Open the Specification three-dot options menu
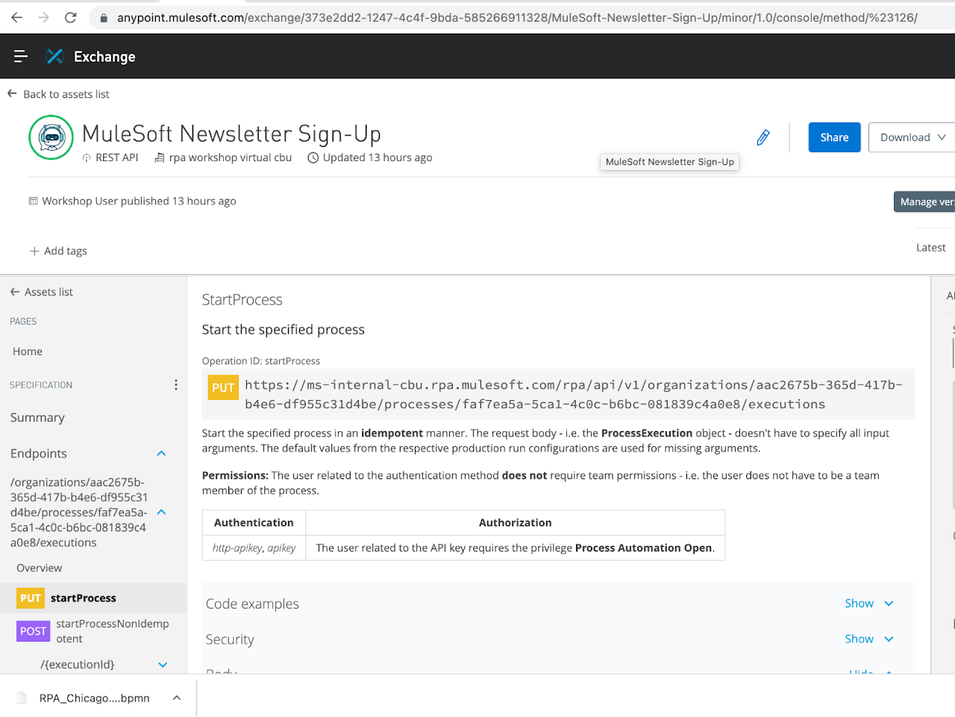 click(176, 385)
